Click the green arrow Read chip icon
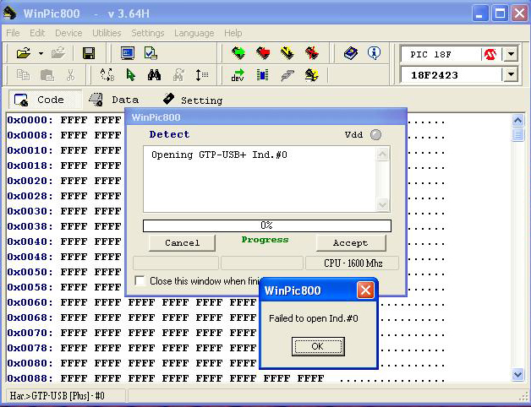The width and height of the screenshot is (531, 407). tap(238, 53)
